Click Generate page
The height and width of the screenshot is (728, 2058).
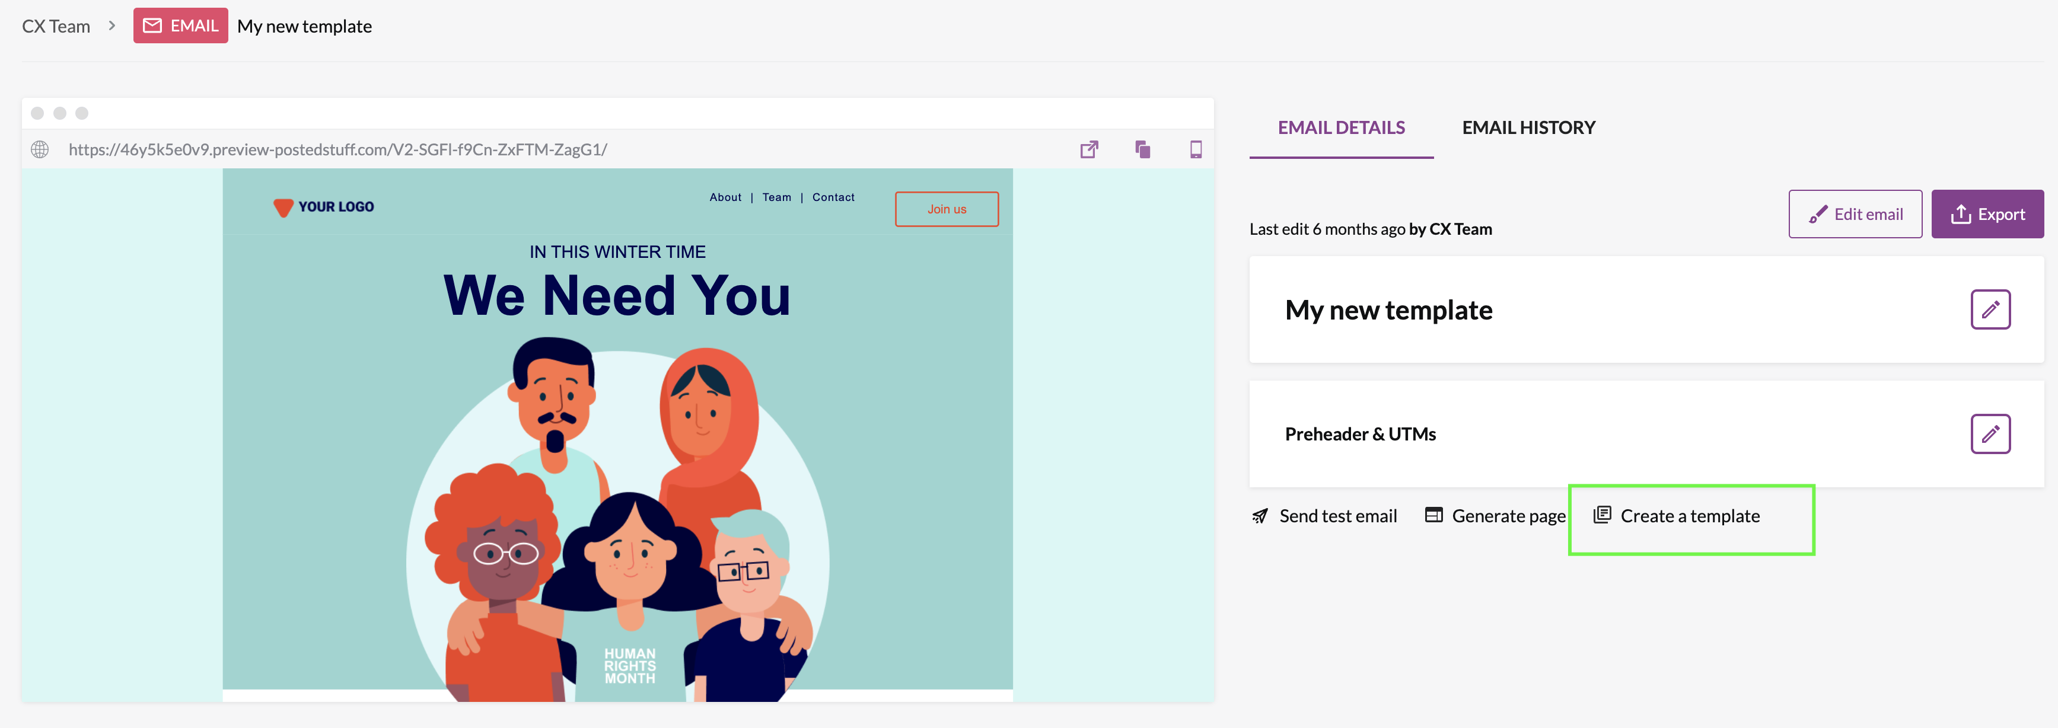[x=1495, y=516]
